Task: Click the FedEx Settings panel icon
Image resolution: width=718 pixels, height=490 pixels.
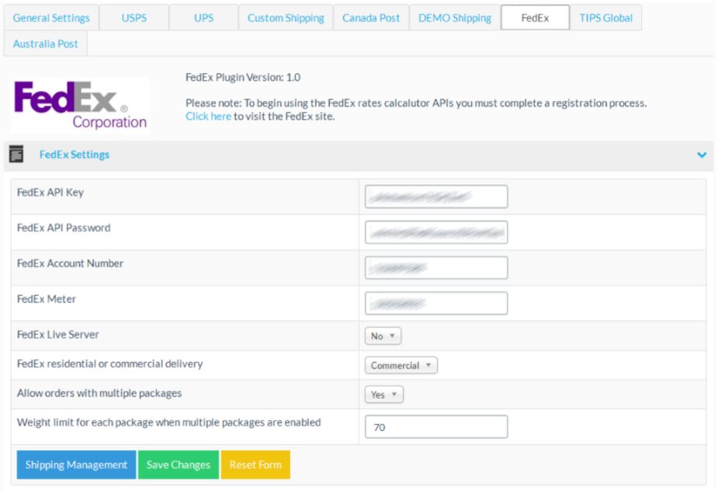Action: coord(16,155)
